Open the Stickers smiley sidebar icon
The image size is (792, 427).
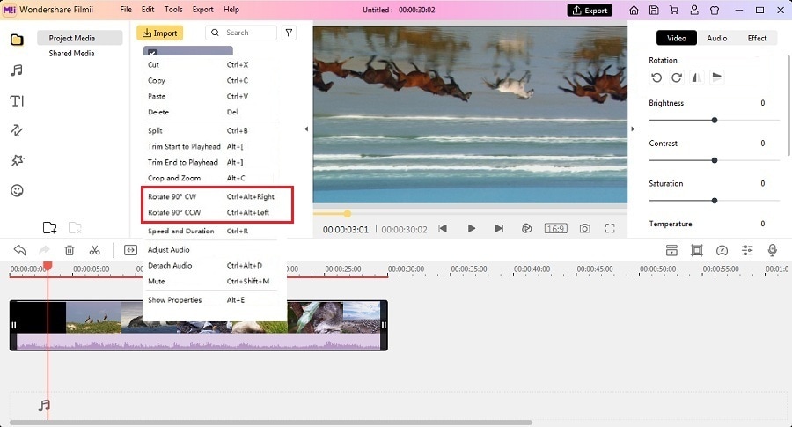coord(17,190)
